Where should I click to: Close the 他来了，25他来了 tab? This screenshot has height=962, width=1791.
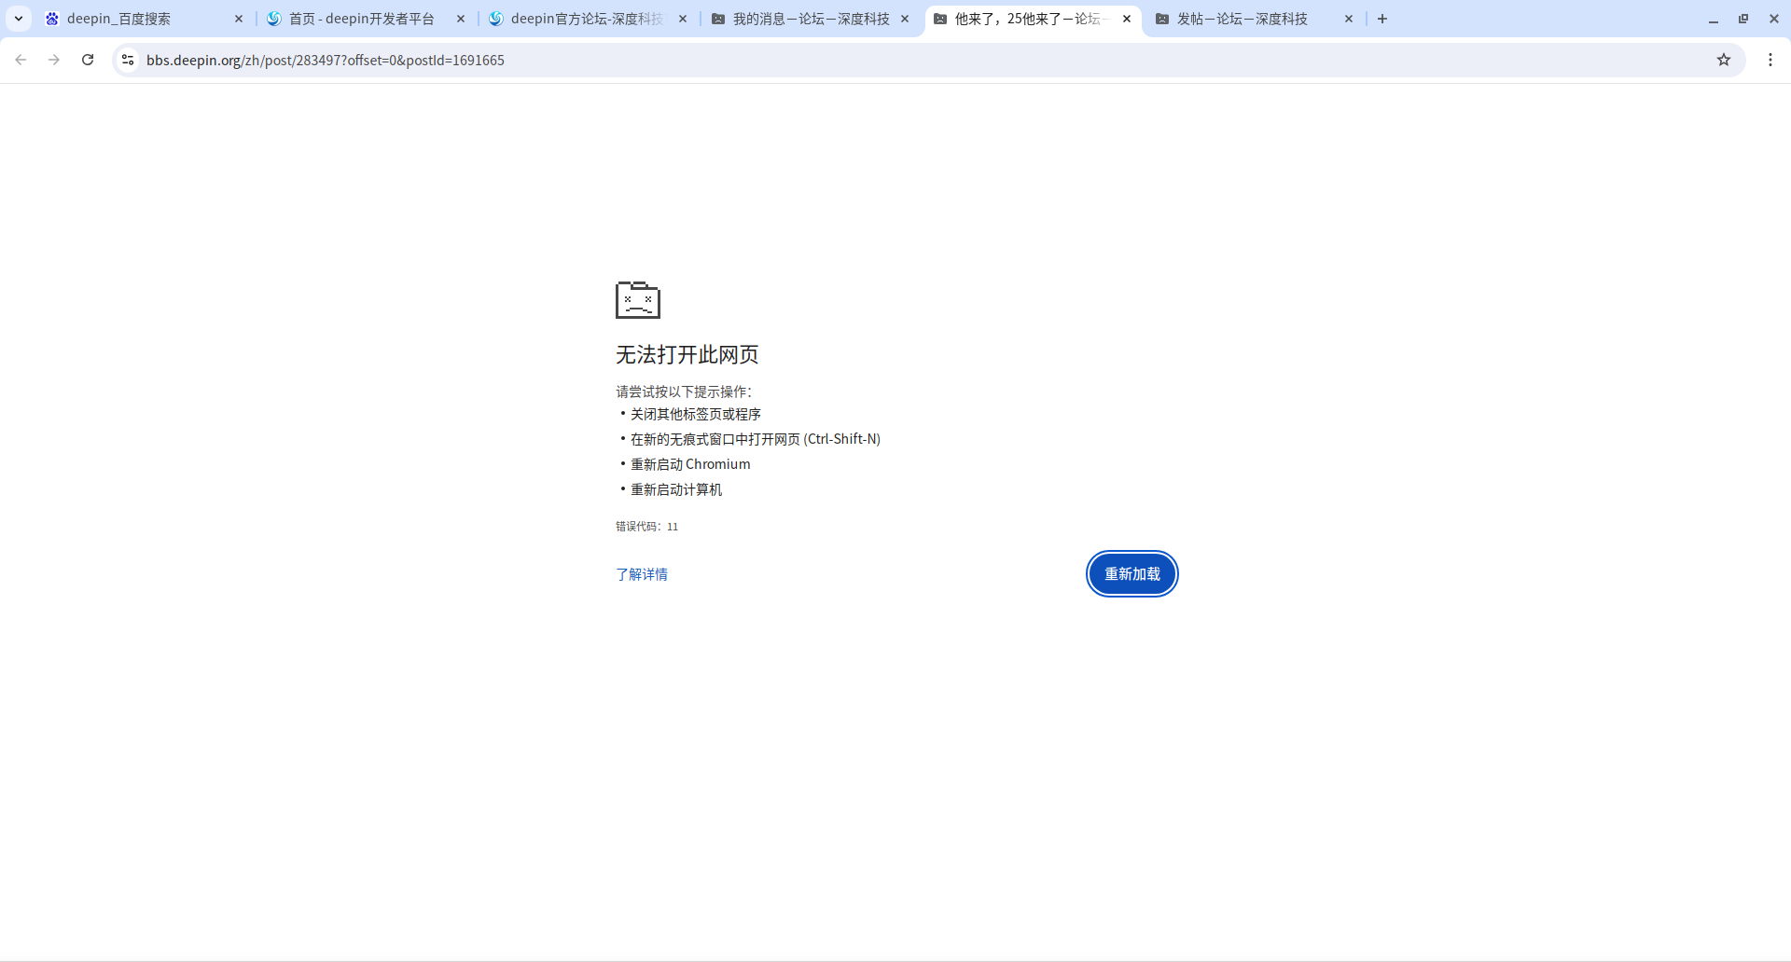click(1127, 19)
